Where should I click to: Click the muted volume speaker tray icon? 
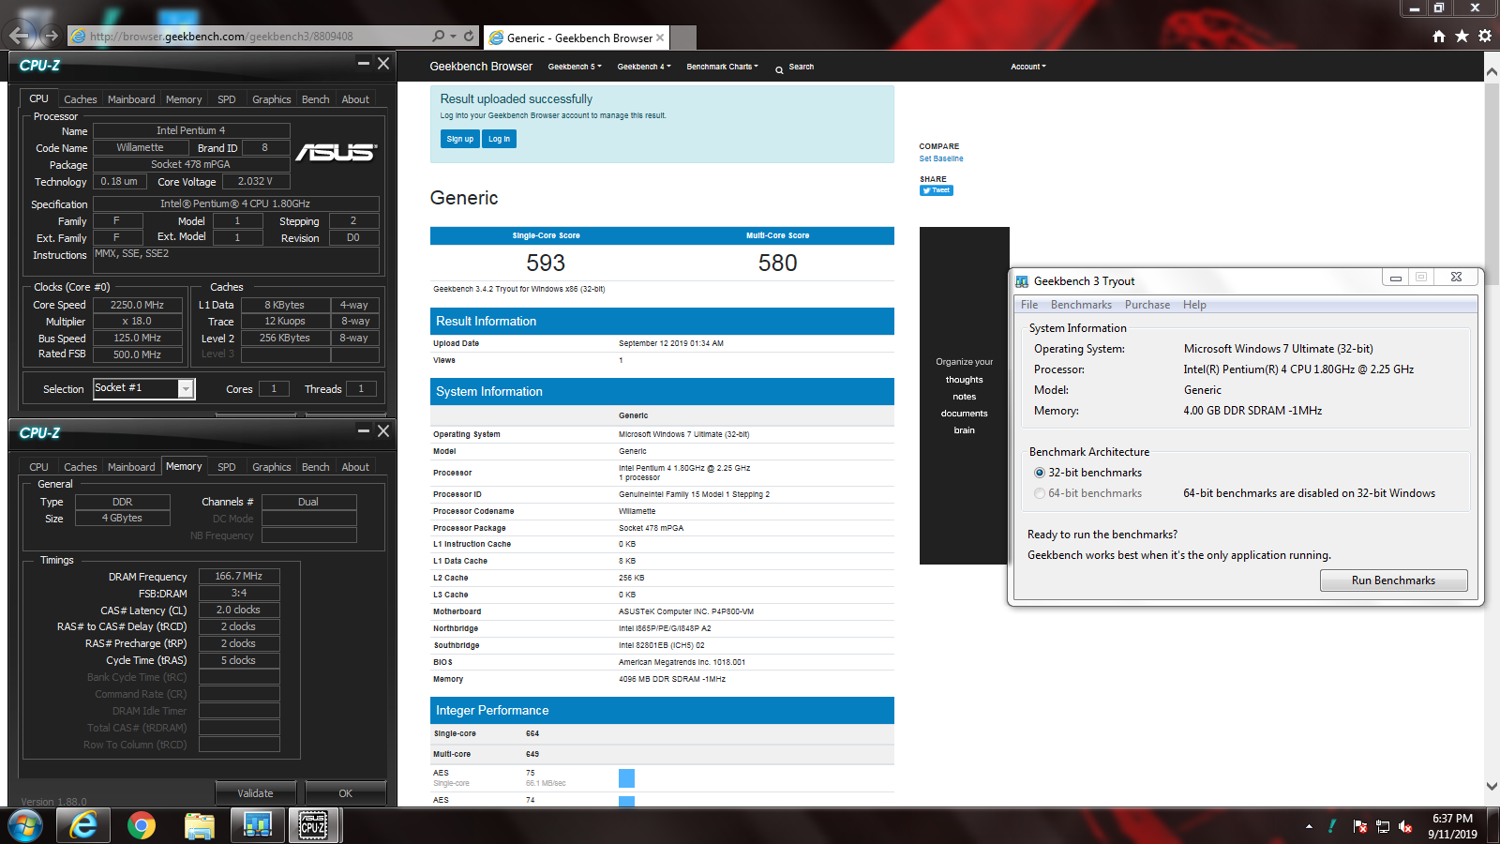(1405, 826)
